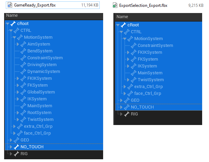Expand extra_Ctrl_Grp in the left tree
The image size is (209, 162).
pyautogui.click(x=14, y=126)
